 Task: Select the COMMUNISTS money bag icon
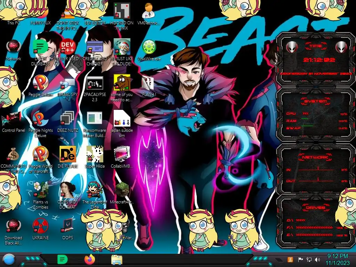14,160
